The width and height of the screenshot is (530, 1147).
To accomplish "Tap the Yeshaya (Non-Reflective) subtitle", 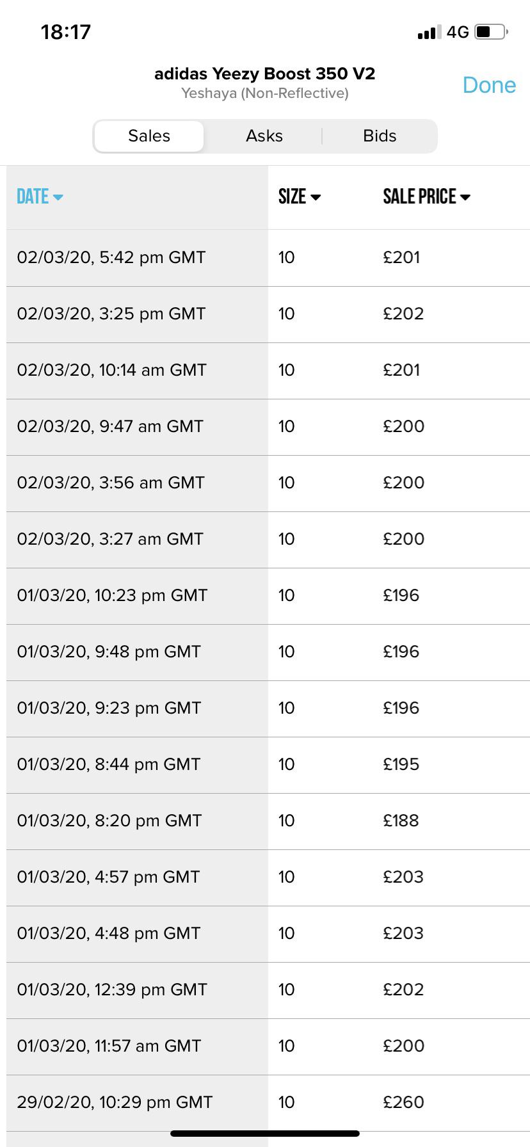I will [x=264, y=93].
